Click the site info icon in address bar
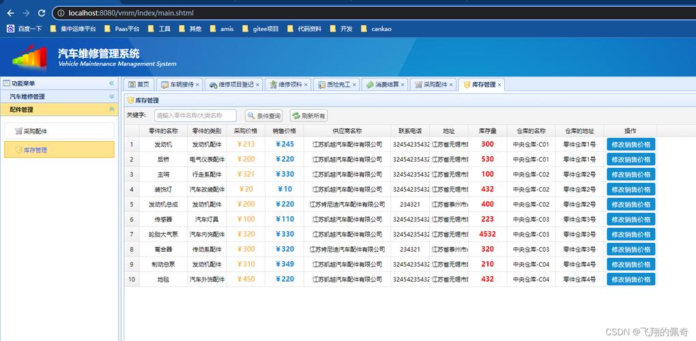Viewport: 696px width, 341px height. click(61, 14)
